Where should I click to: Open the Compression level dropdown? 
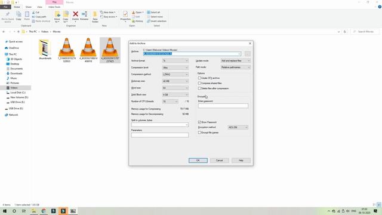pyautogui.click(x=175, y=67)
